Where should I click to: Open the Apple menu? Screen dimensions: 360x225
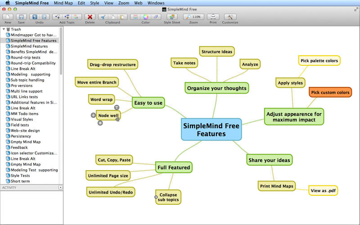(8, 3)
